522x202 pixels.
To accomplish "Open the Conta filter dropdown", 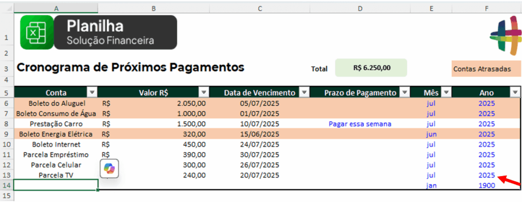I will [92, 93].
